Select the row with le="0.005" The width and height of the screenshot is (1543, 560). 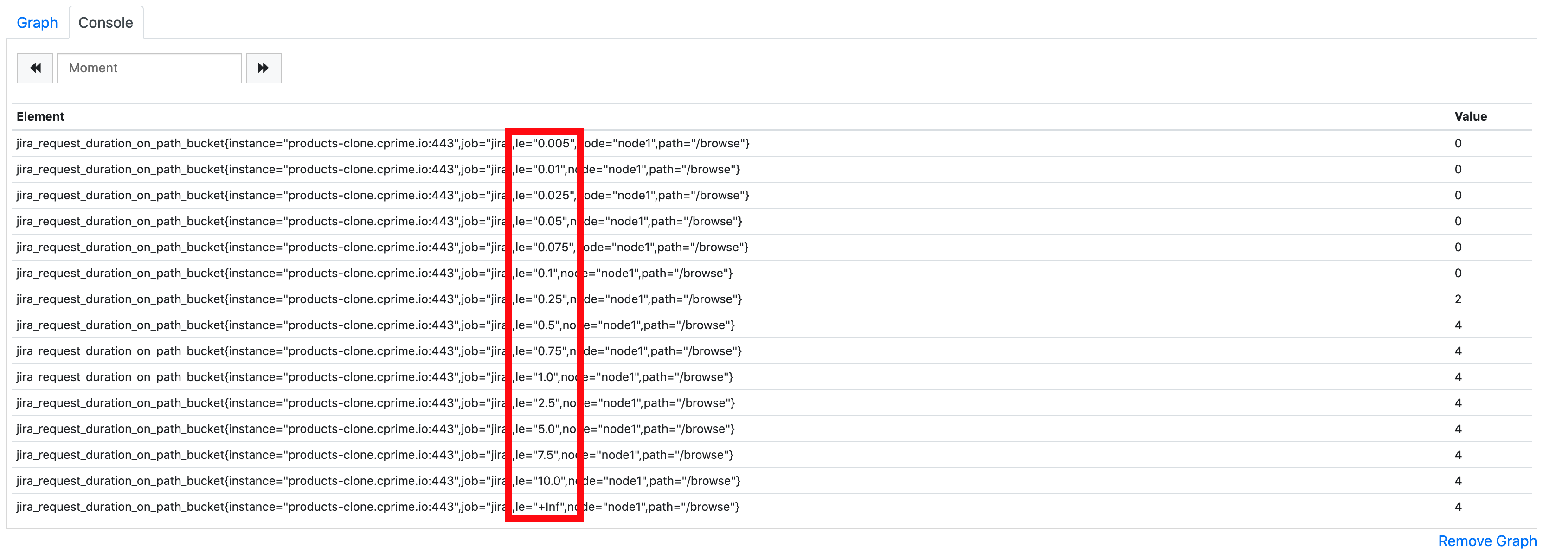tap(771, 143)
